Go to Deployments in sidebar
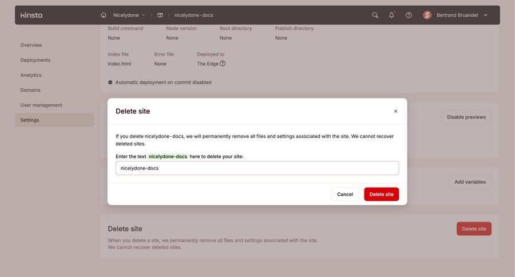Viewport: 515px width, 277px height. click(x=35, y=60)
